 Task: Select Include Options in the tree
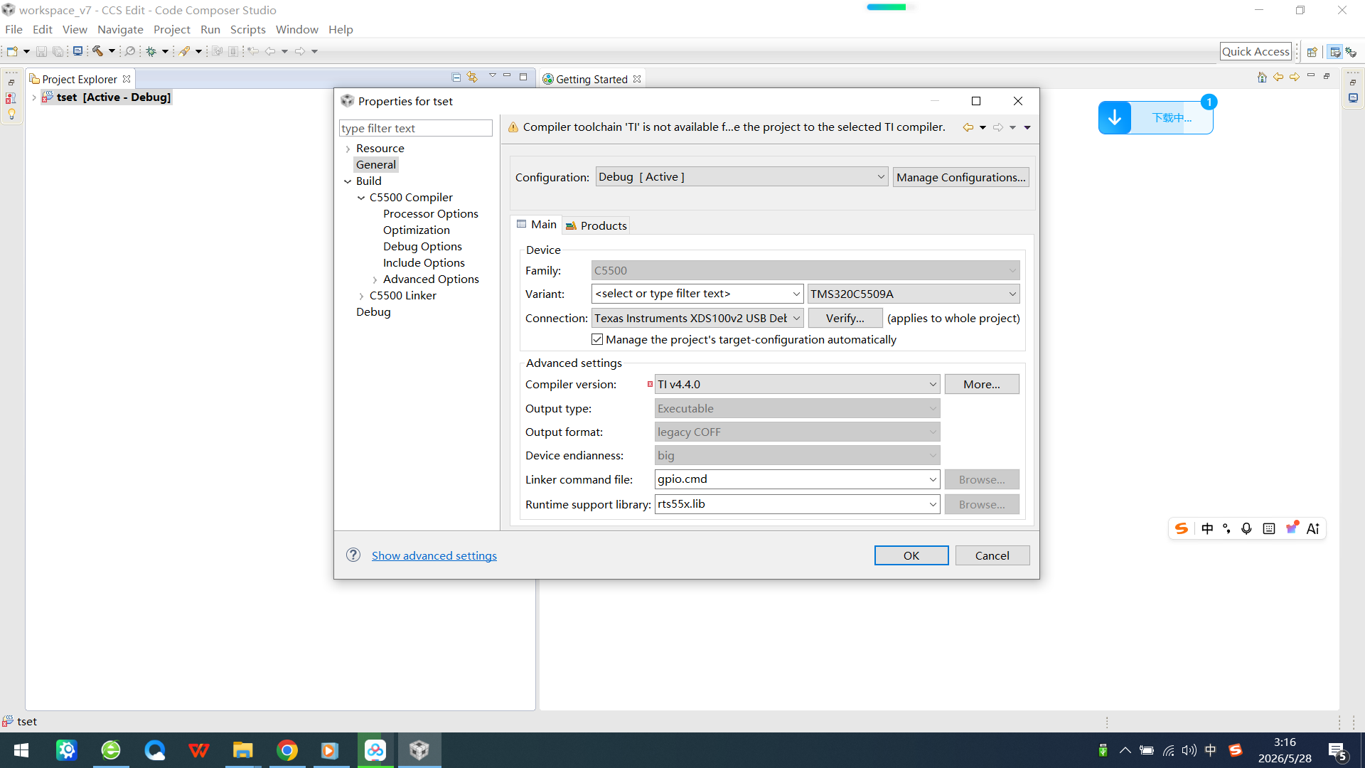click(424, 263)
